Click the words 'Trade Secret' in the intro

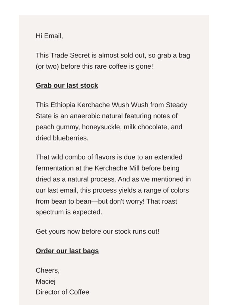70,55
